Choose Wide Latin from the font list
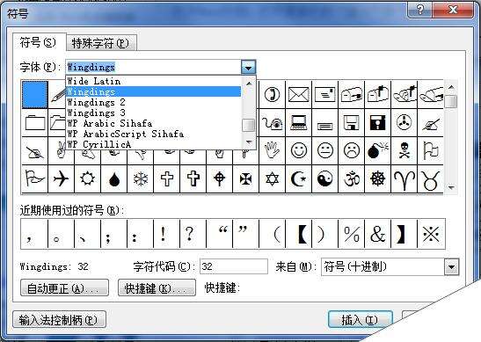The height and width of the screenshot is (342, 481). tap(153, 81)
